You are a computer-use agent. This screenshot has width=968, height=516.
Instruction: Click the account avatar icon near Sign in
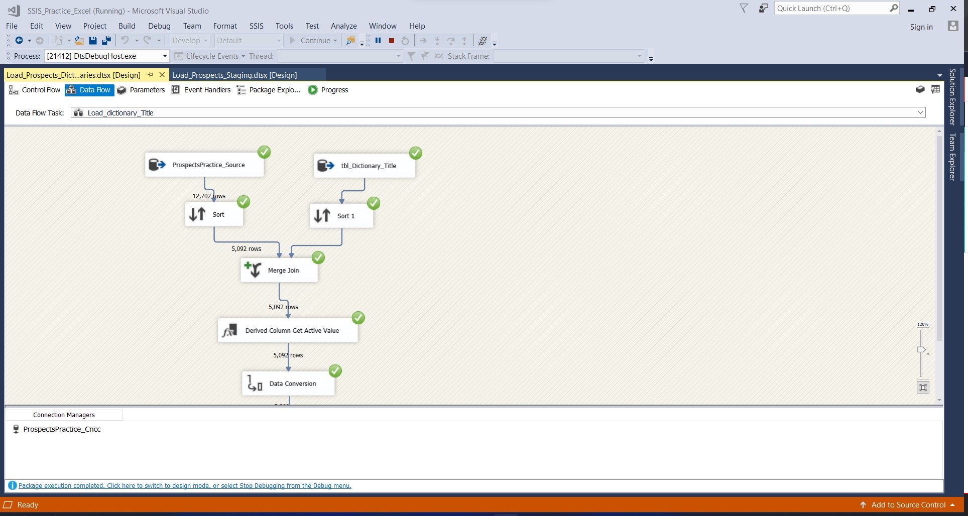952,26
